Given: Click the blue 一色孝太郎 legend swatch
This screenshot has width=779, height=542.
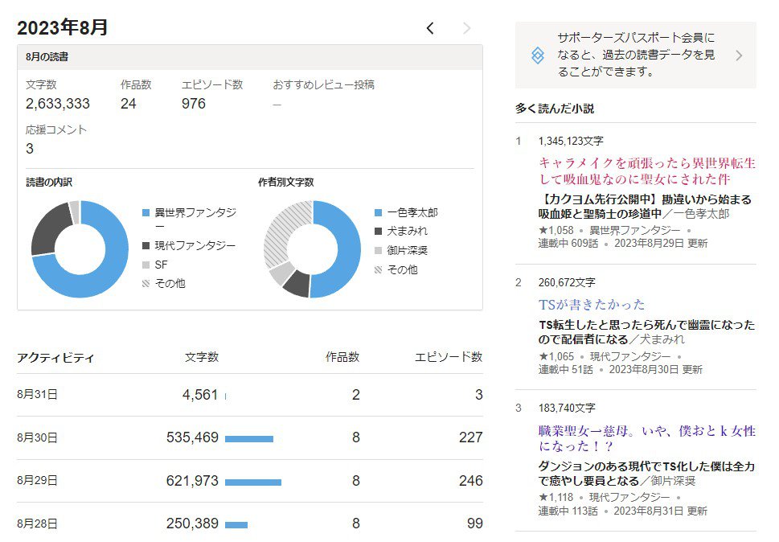Looking at the screenshot, I should click(x=379, y=213).
